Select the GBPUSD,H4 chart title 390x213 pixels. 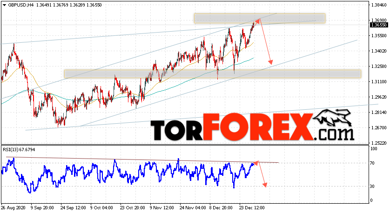[20, 5]
